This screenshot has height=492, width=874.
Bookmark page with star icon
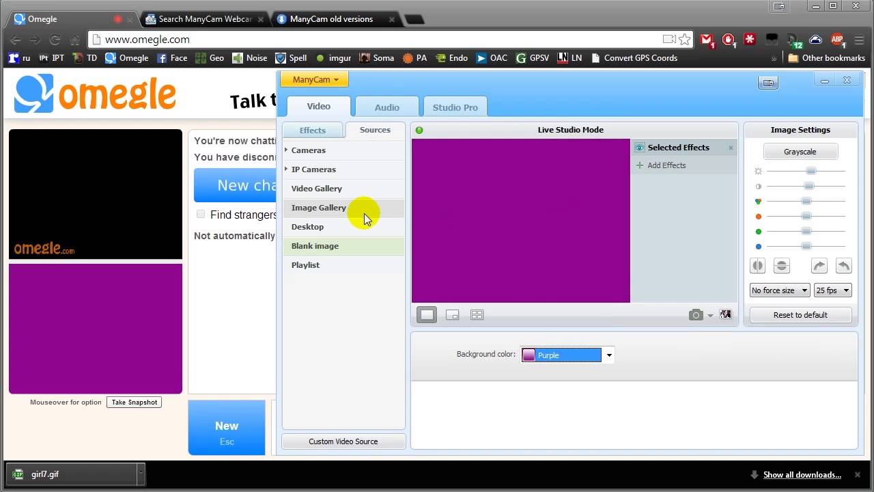684,40
